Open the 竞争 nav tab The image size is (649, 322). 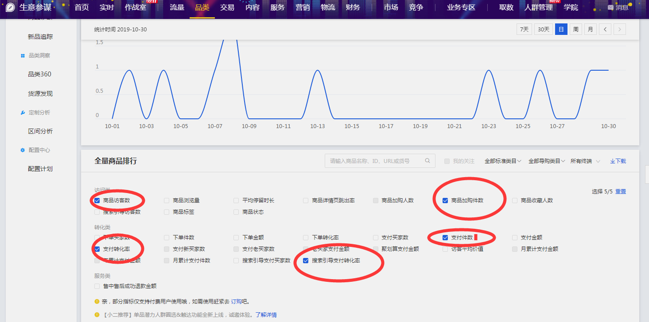click(416, 8)
